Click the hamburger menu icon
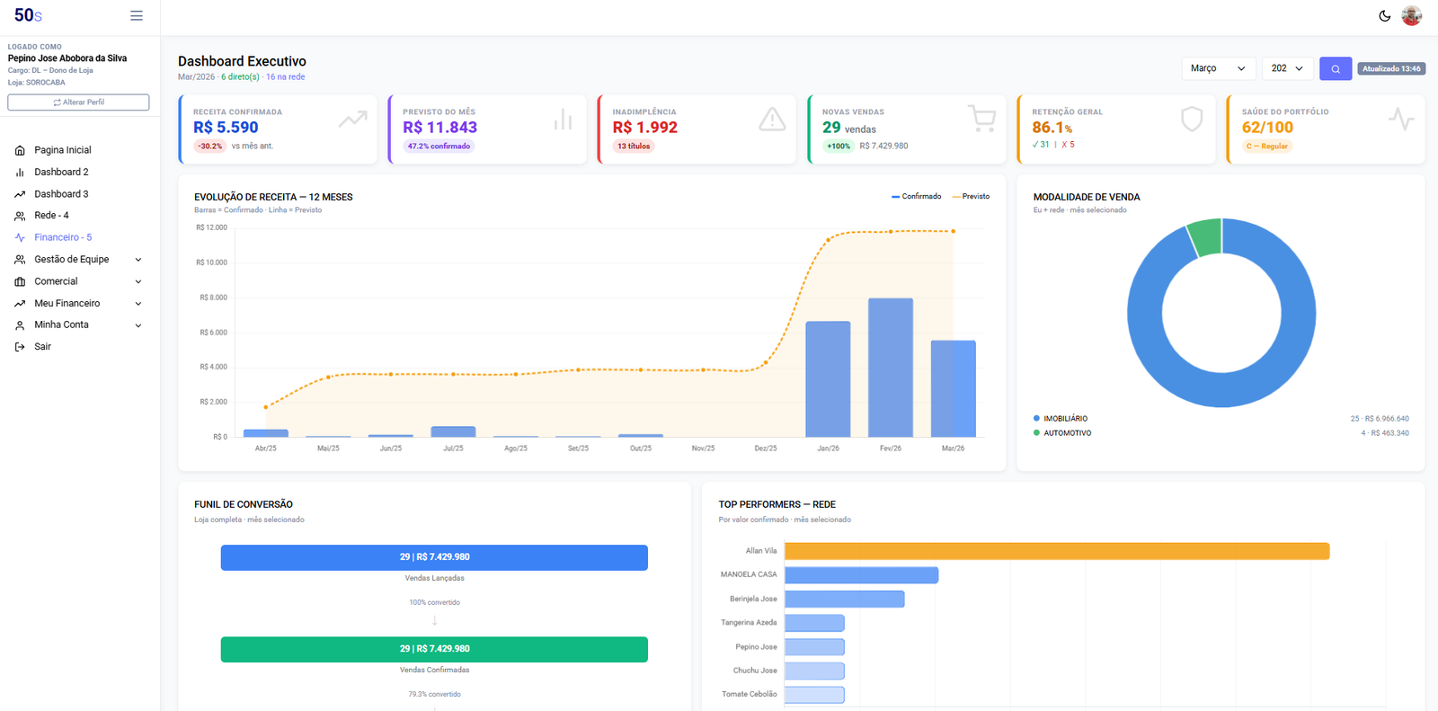Image resolution: width=1438 pixels, height=711 pixels. 137,15
